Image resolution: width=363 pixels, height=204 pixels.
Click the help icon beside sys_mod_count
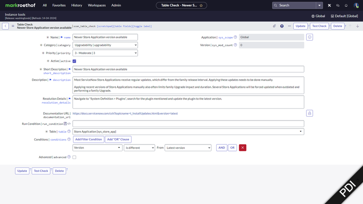(x=235, y=45)
